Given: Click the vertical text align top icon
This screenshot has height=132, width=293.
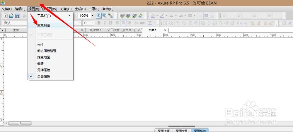Looking at the screenshot, I should tap(200, 16).
